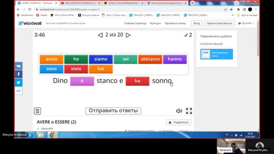Open the game menu hamburger icon
The image size is (274, 154).
coord(37,111)
